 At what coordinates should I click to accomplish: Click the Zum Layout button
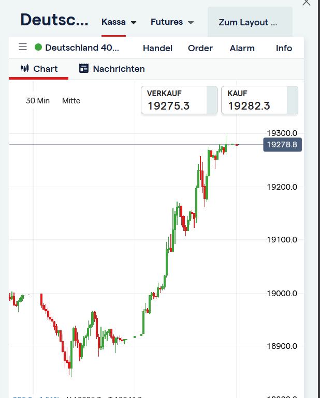point(248,22)
